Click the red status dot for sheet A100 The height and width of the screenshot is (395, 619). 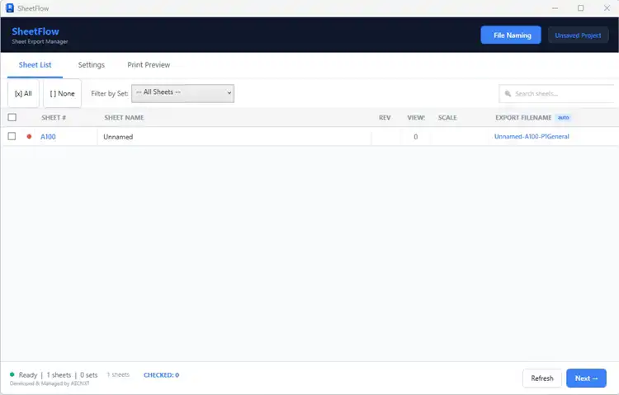coord(29,137)
